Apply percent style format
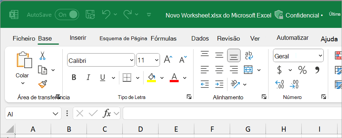 [x=302, y=70]
